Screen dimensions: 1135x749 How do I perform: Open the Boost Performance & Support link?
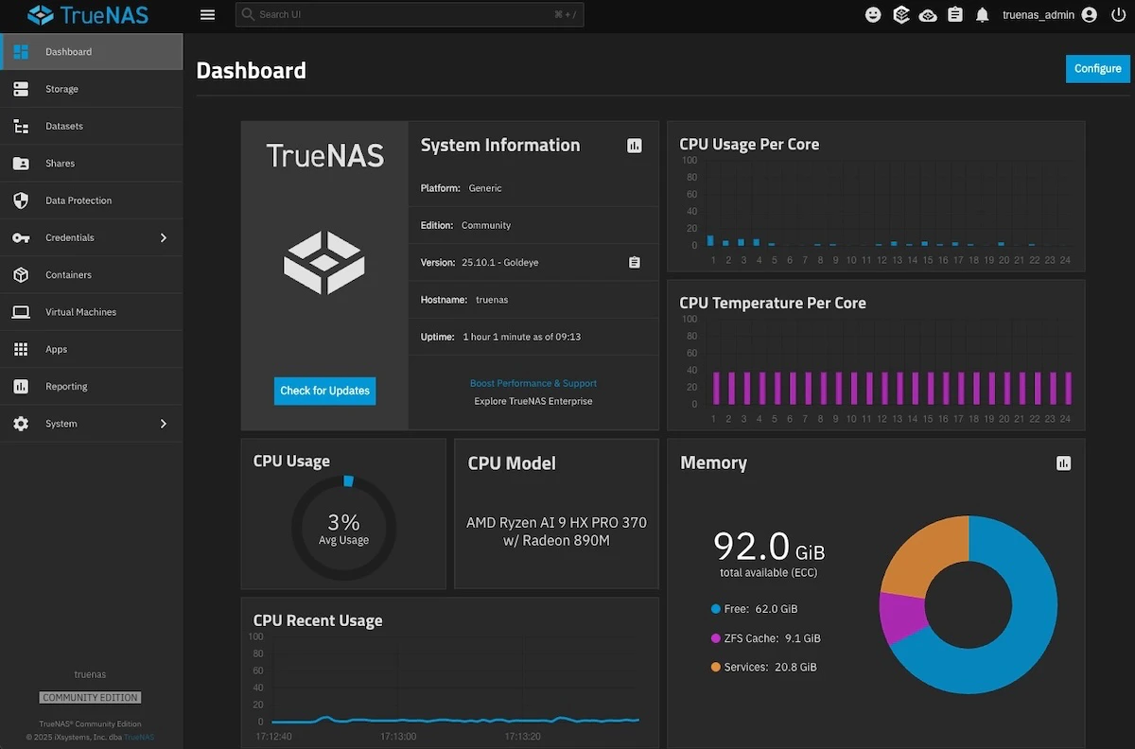coord(533,383)
